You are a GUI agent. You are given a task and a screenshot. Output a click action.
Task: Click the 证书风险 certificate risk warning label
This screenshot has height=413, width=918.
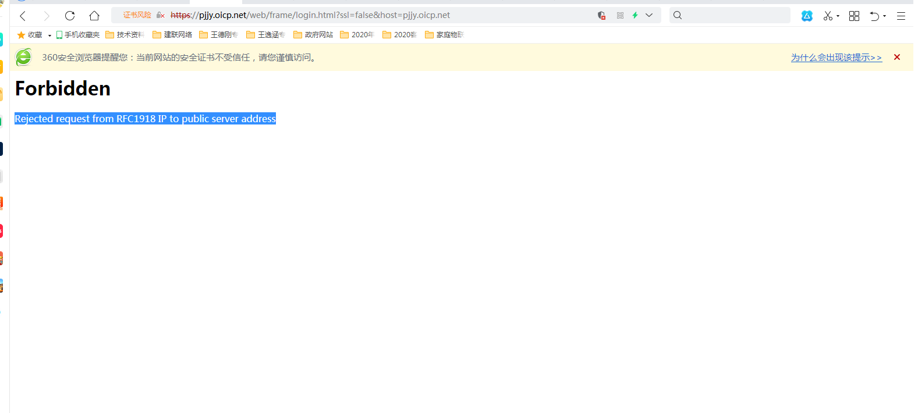click(x=137, y=15)
